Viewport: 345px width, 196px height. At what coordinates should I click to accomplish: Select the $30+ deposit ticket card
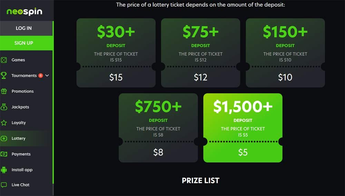point(116,53)
